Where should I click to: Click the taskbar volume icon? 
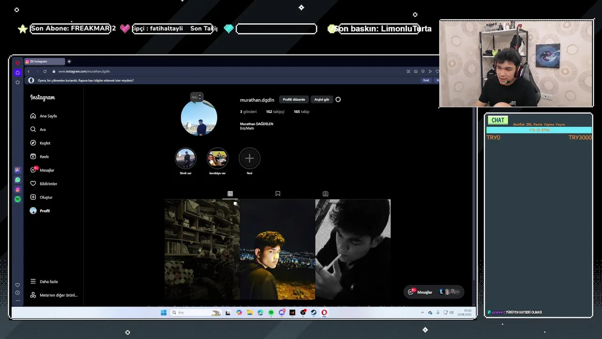coord(451,313)
